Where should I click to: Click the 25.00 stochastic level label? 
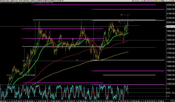pyautogui.click(x=168, y=96)
